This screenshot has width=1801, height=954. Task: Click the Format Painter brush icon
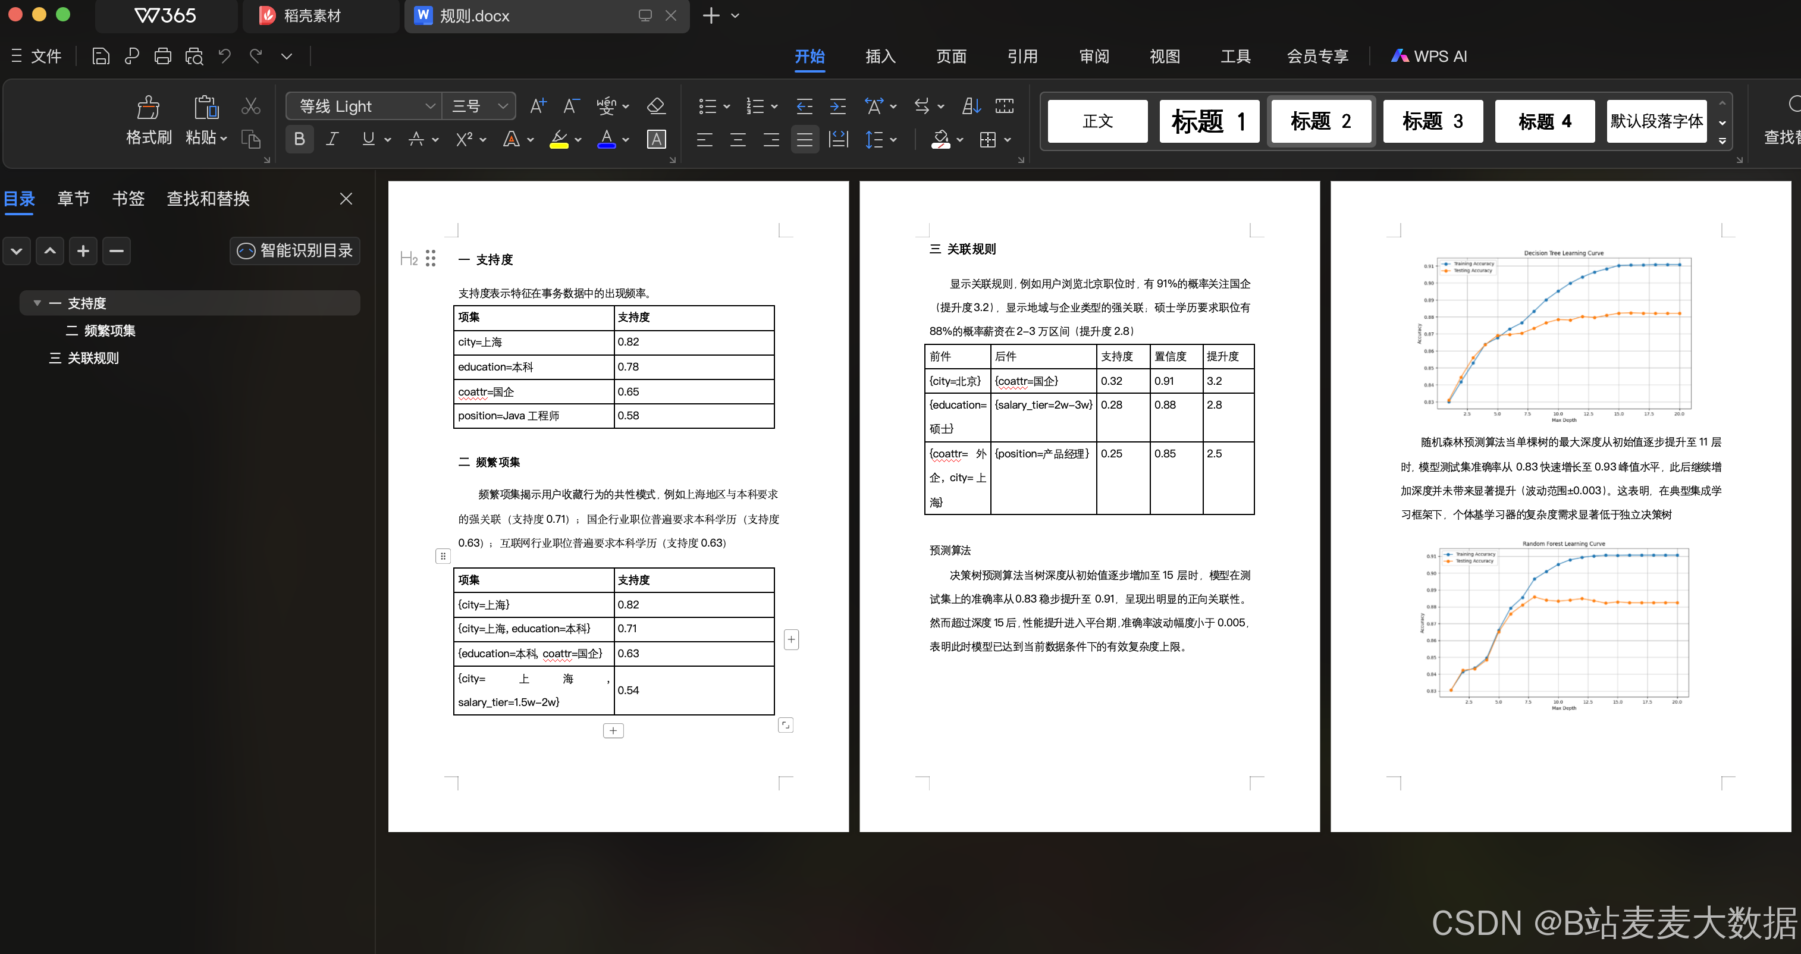tap(148, 107)
